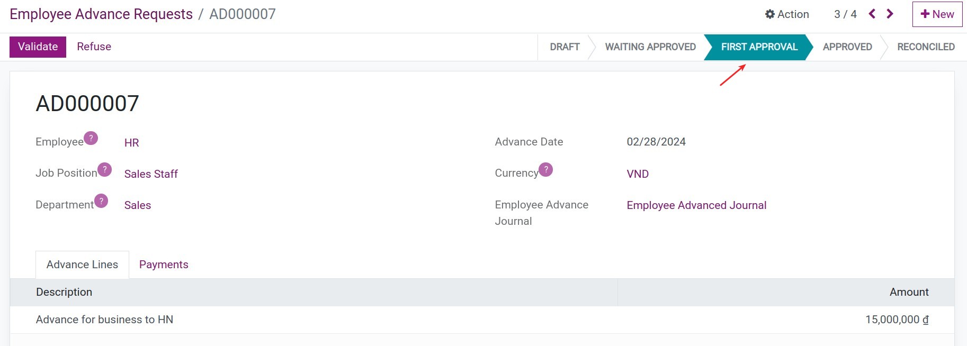Select the DRAFT status stage
This screenshot has height=346, width=967.
click(565, 47)
